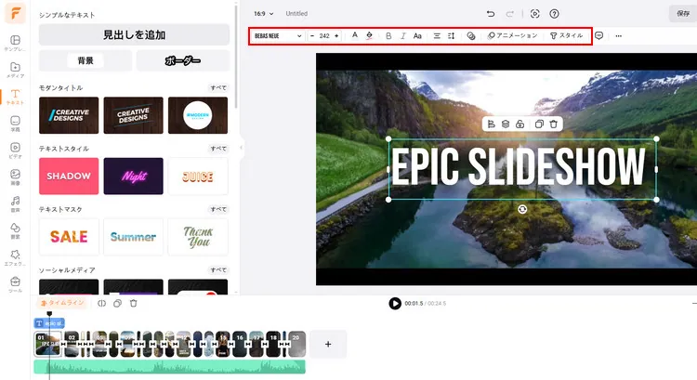This screenshot has width=697, height=380.
Task: Apply the Thank You text mask
Action: [198, 236]
